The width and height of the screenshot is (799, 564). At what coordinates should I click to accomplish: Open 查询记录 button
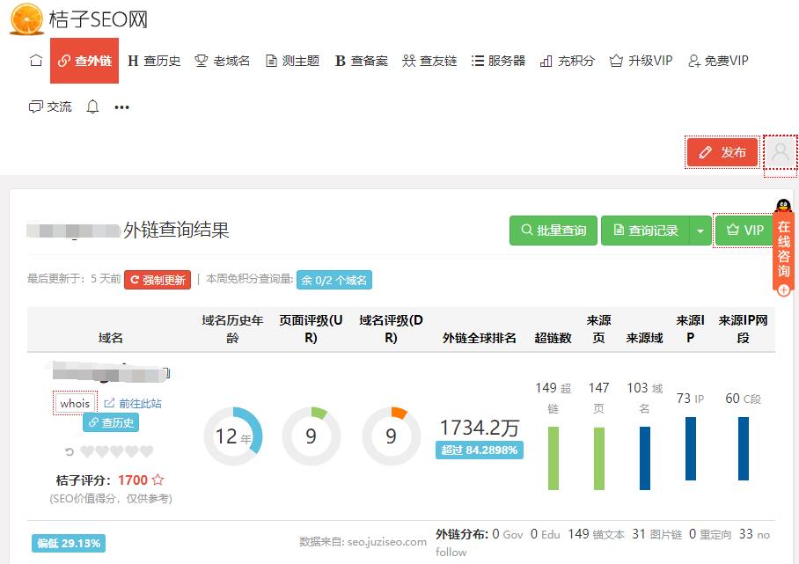pyautogui.click(x=645, y=231)
